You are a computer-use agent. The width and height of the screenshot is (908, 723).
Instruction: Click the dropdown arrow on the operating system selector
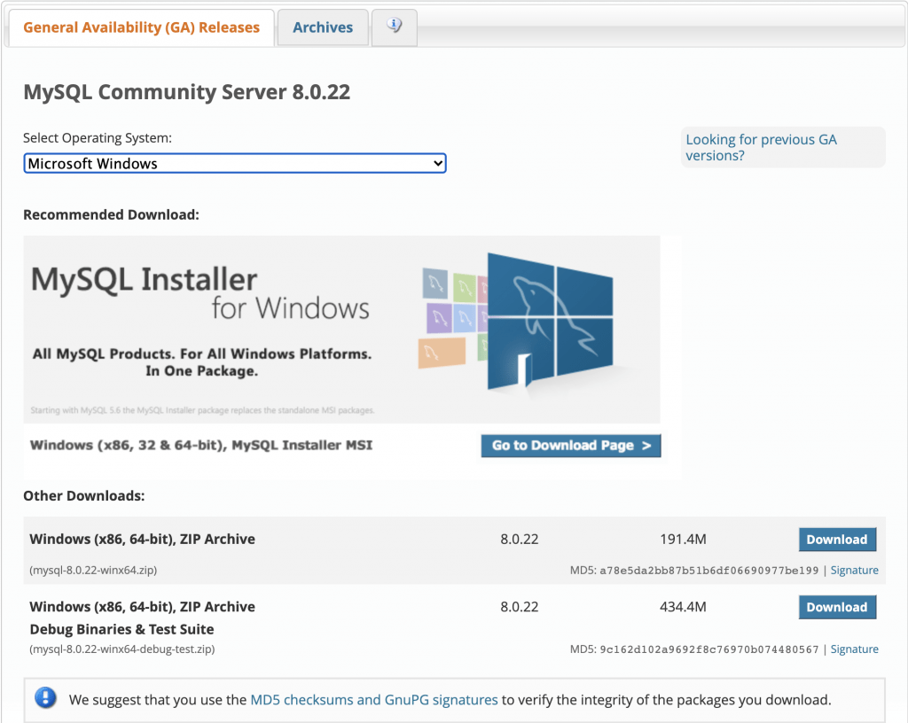coord(437,163)
